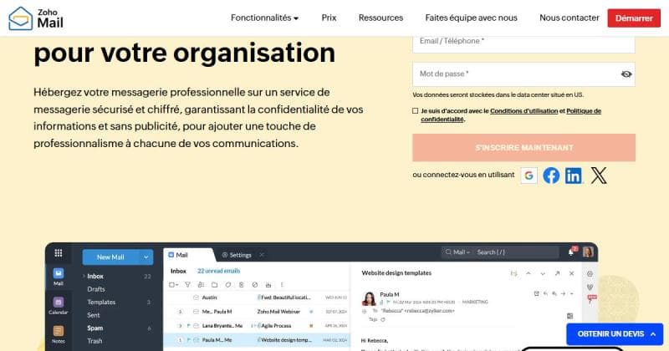Sign in with the Facebook icon

[551, 175]
